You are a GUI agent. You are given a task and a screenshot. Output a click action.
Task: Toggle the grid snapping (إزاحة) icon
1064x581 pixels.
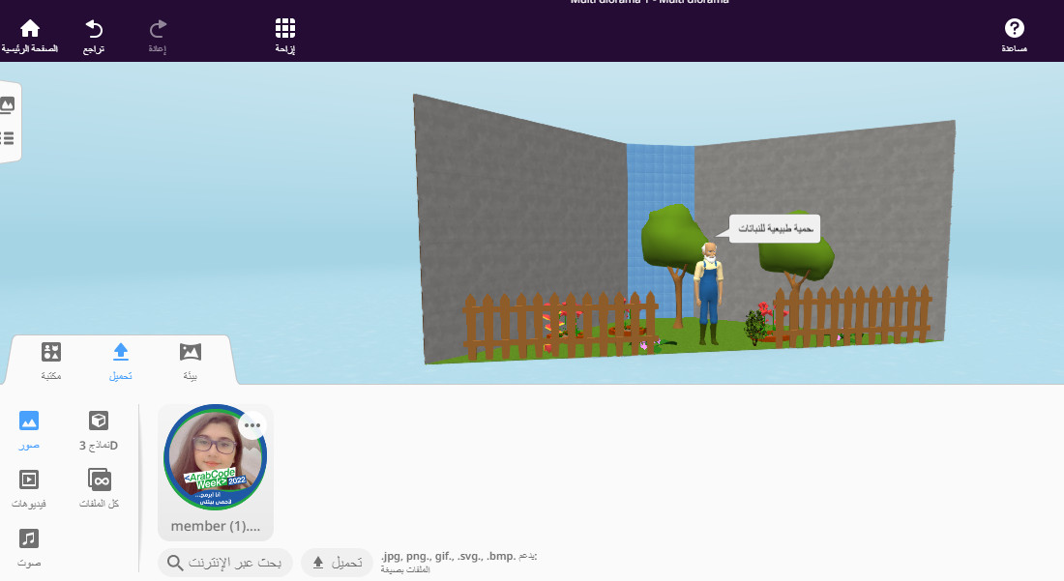[x=285, y=35]
